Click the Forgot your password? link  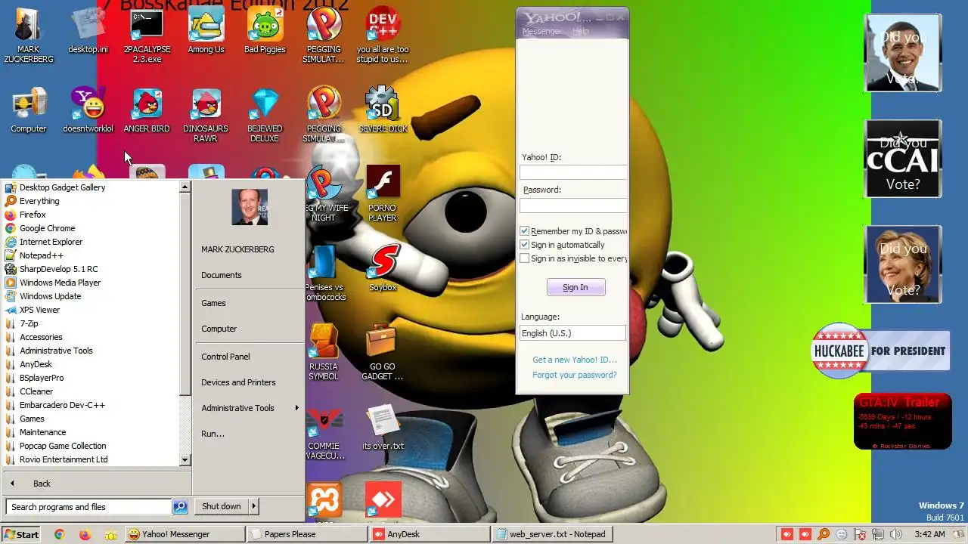pos(575,375)
